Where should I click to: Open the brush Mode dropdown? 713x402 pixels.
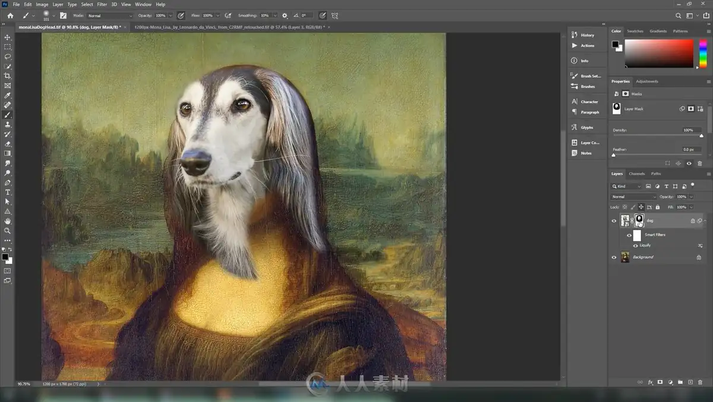coord(110,15)
